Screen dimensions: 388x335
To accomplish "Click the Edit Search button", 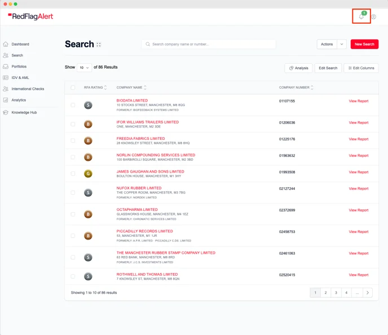I will (x=328, y=68).
